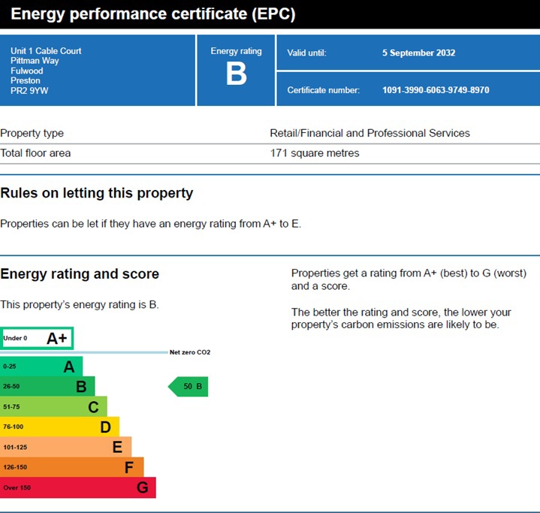Click the large Energy rating B box
The width and height of the screenshot is (540, 513).
tap(236, 70)
